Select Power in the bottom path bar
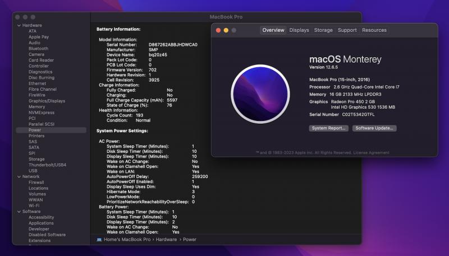449x256 pixels. 190,239
